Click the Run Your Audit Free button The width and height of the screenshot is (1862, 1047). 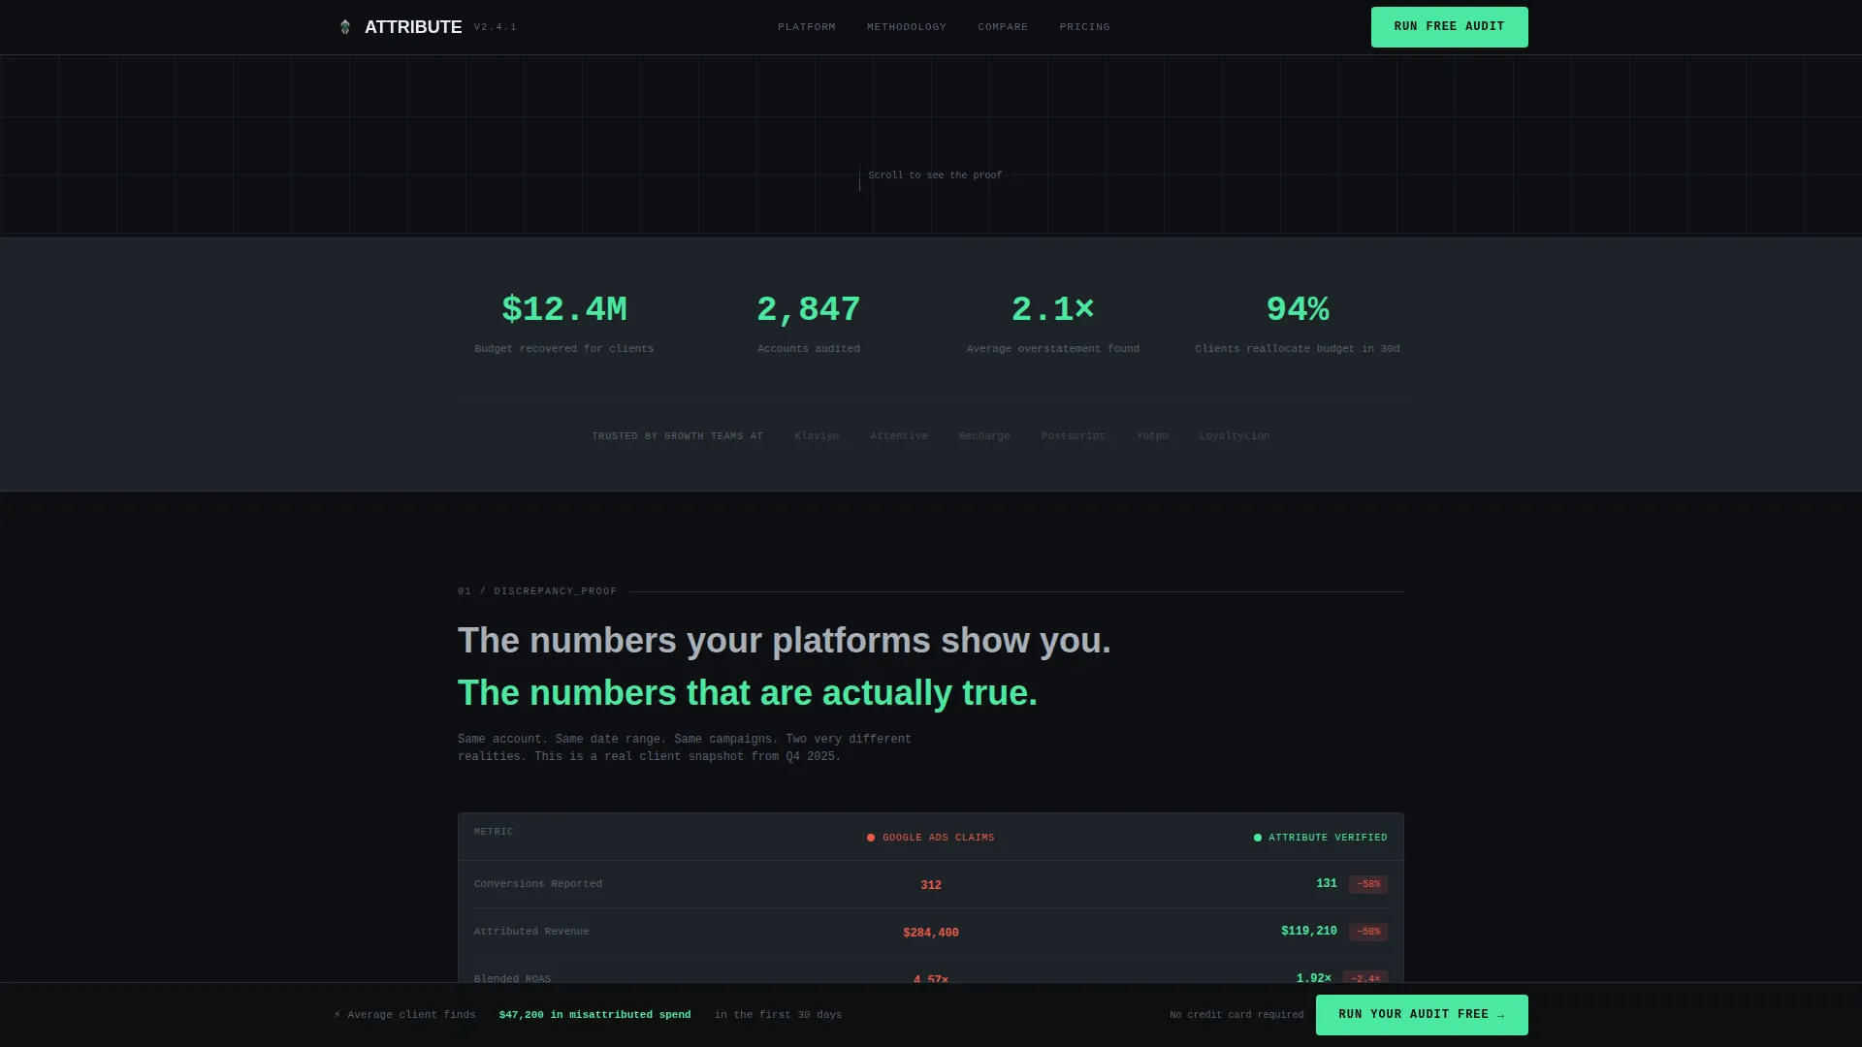pos(1422,1015)
